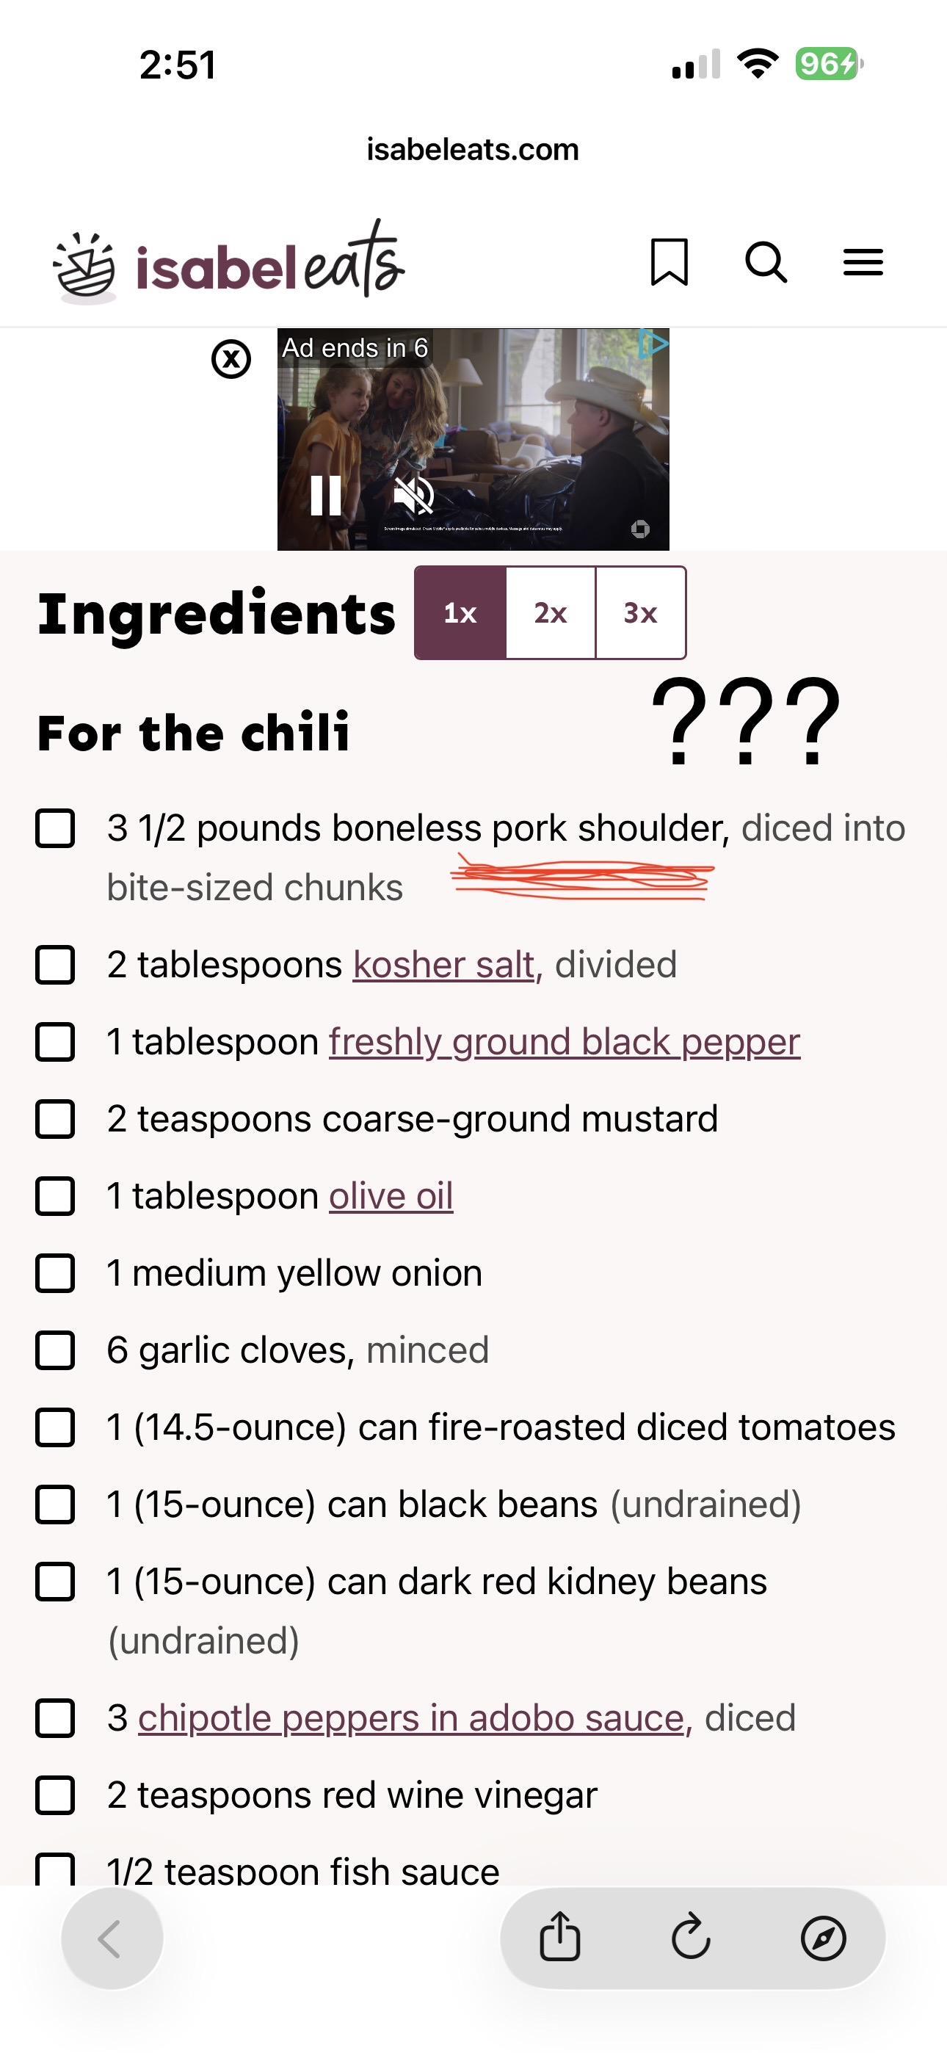Click the isabel eats logo

(230, 264)
